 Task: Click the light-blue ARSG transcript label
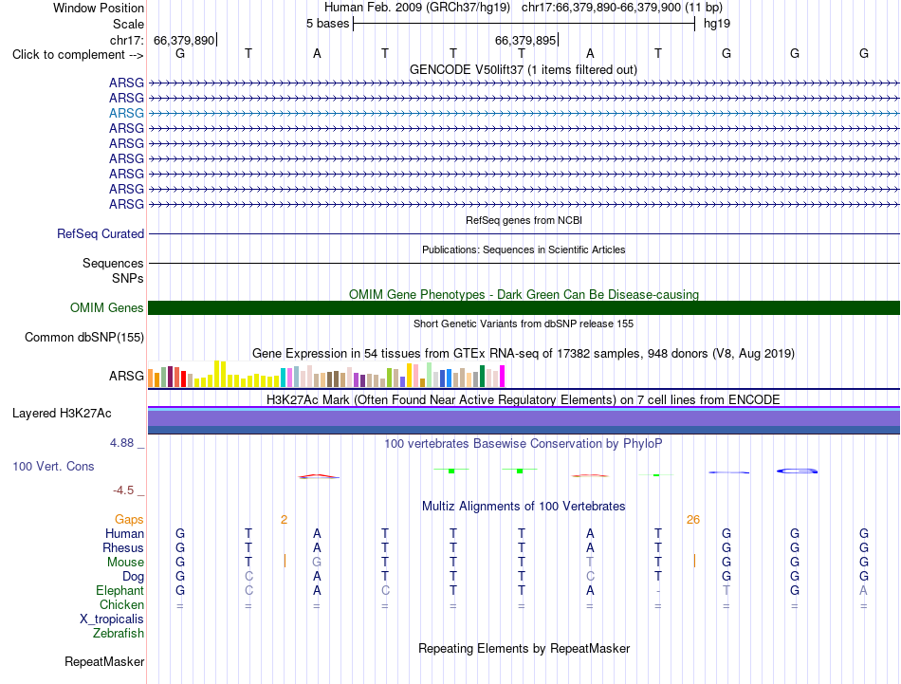126,113
